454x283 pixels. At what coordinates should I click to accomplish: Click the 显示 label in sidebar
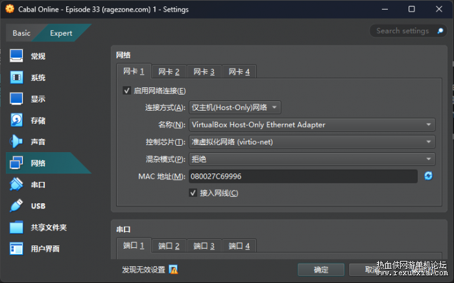(38, 99)
